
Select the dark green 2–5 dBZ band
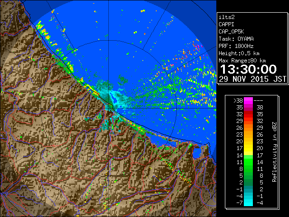pyautogui.click(x=248, y=182)
